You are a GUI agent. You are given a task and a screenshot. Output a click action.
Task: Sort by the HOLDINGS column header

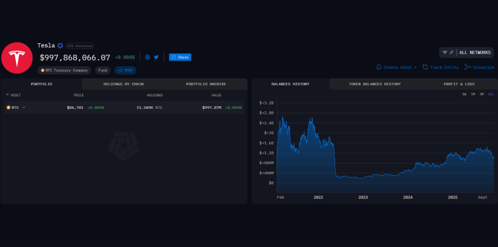(x=155, y=95)
